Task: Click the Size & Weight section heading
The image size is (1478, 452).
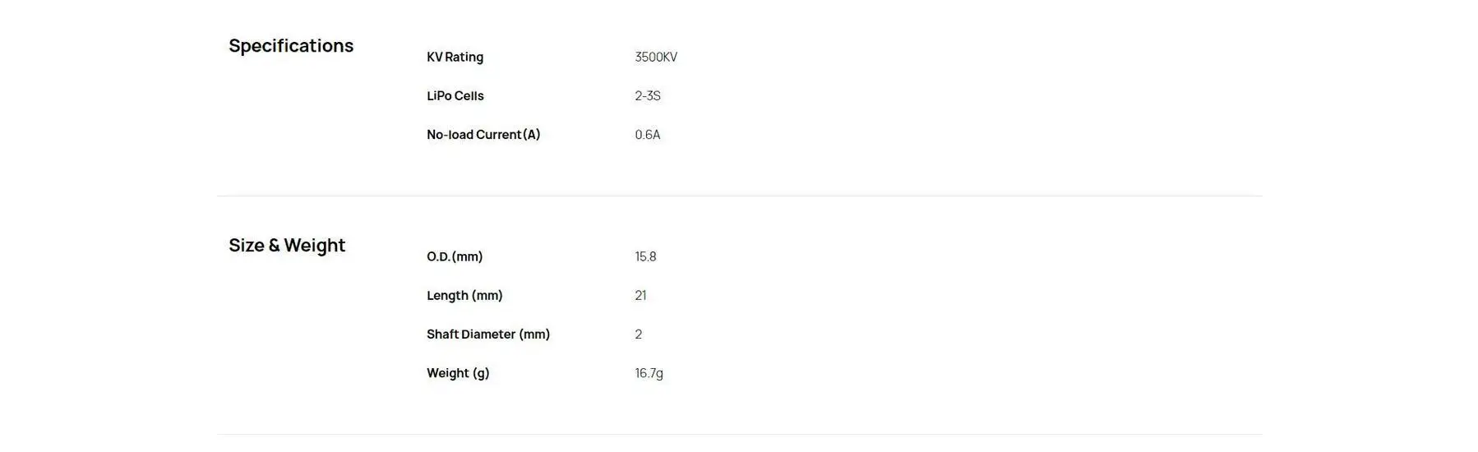Action: [287, 246]
